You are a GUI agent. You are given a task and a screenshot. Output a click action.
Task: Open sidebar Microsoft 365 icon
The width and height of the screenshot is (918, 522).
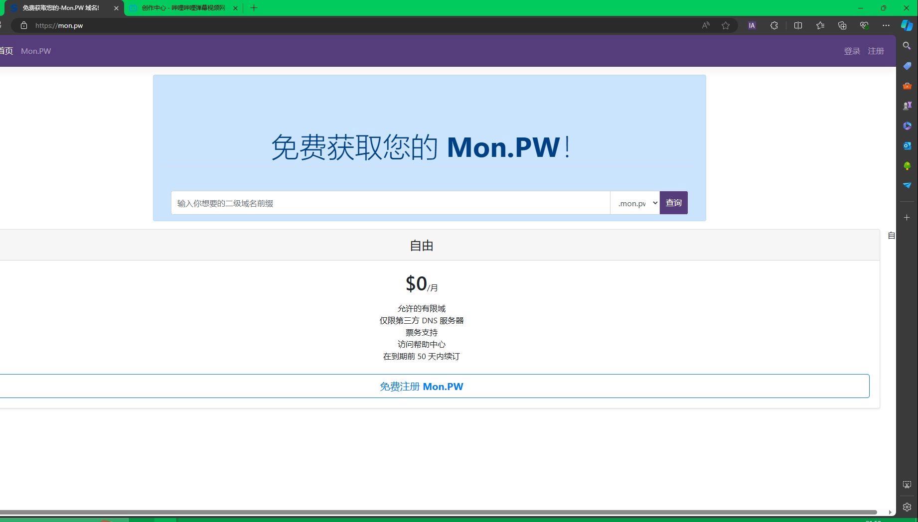pos(907,126)
